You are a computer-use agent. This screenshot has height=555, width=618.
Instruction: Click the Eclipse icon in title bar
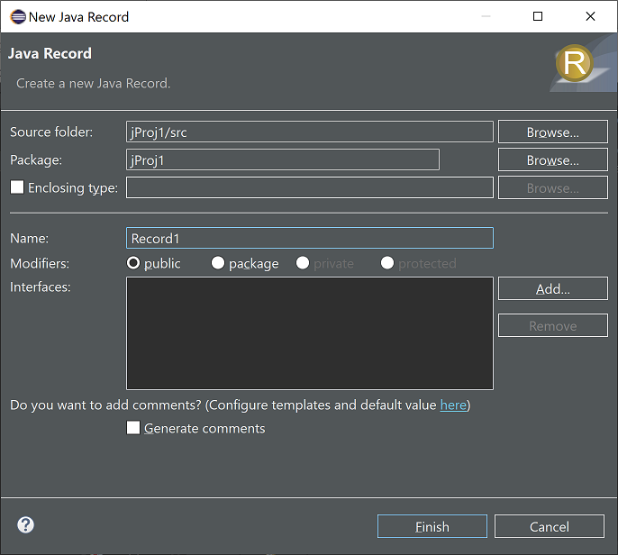(18, 17)
